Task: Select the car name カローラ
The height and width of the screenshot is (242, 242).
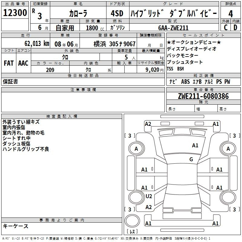Action: 78,14
